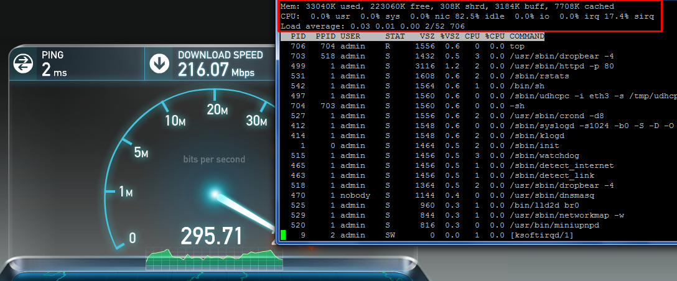The width and height of the screenshot is (677, 281).
Task: Click the 5M mark on the speed gauge
Action: tap(140, 152)
